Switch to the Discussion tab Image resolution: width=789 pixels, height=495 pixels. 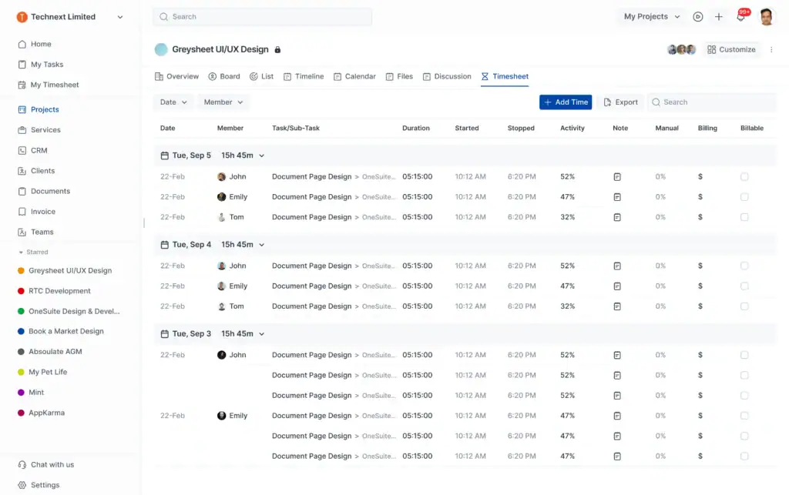click(x=447, y=76)
